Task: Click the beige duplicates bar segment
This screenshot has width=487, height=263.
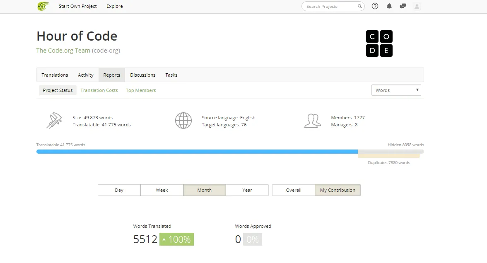Action: pyautogui.click(x=389, y=156)
